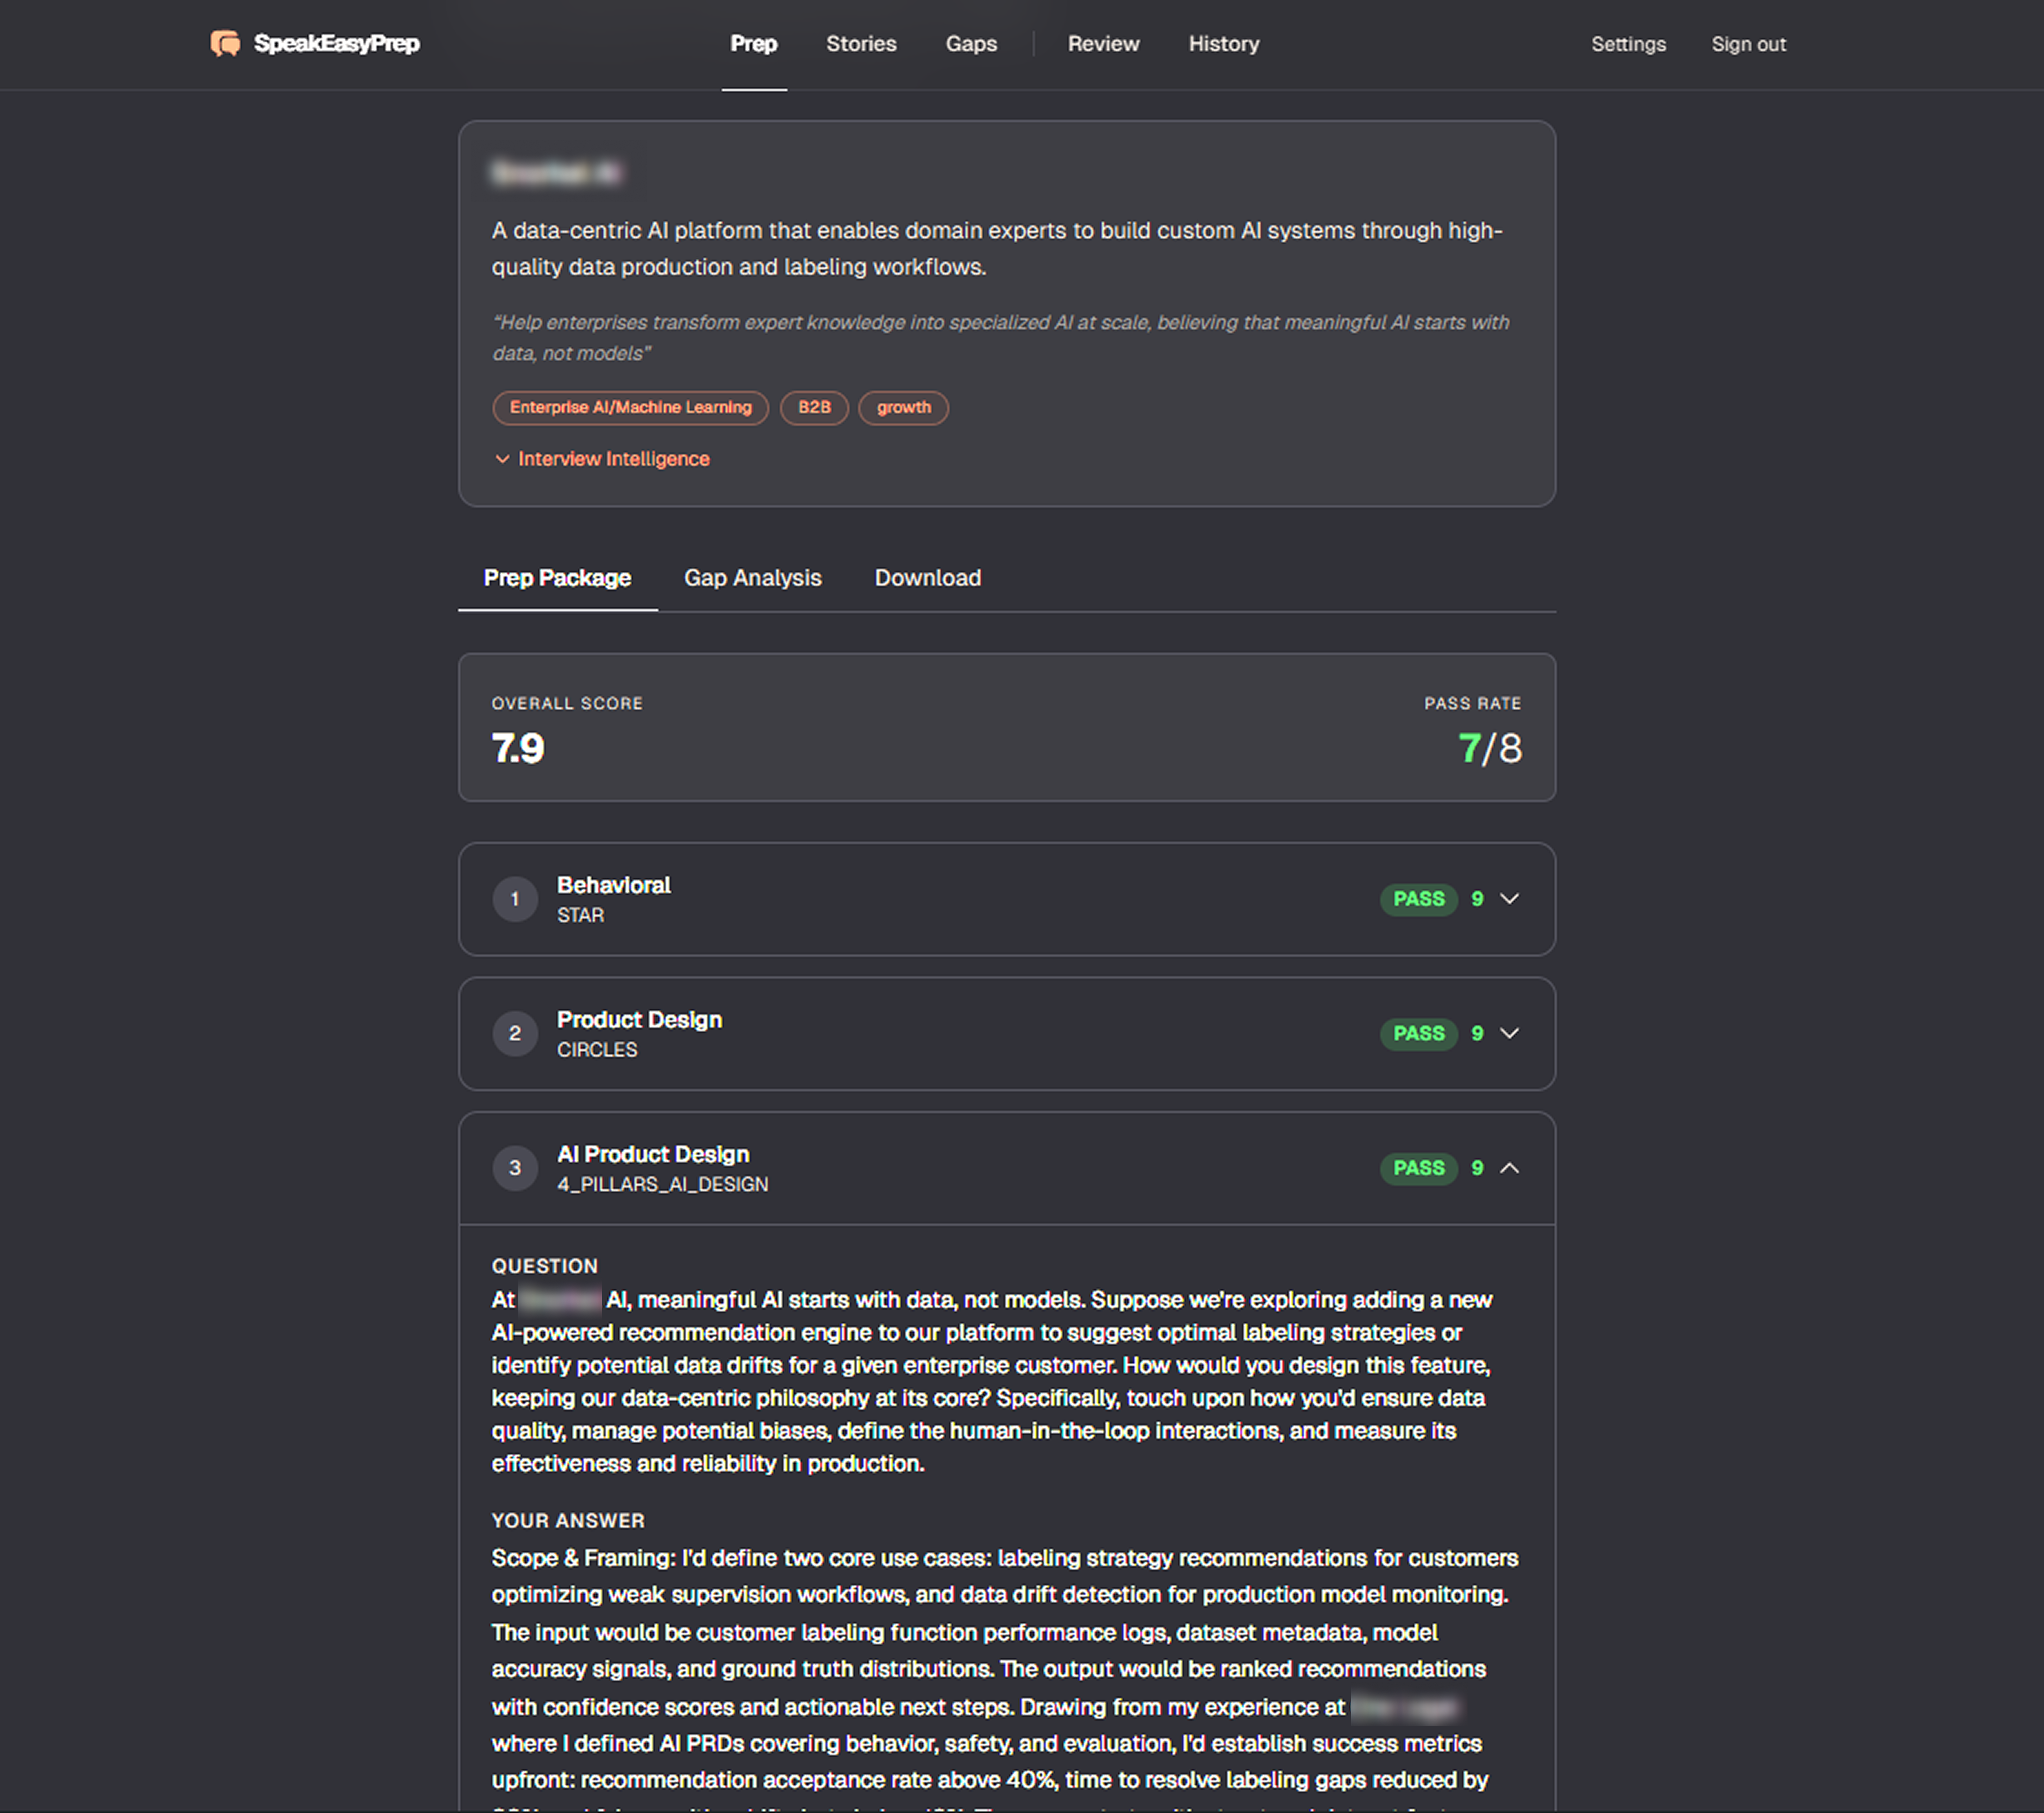This screenshot has height=1813, width=2044.
Task: Click Sign out
Action: tap(1748, 44)
